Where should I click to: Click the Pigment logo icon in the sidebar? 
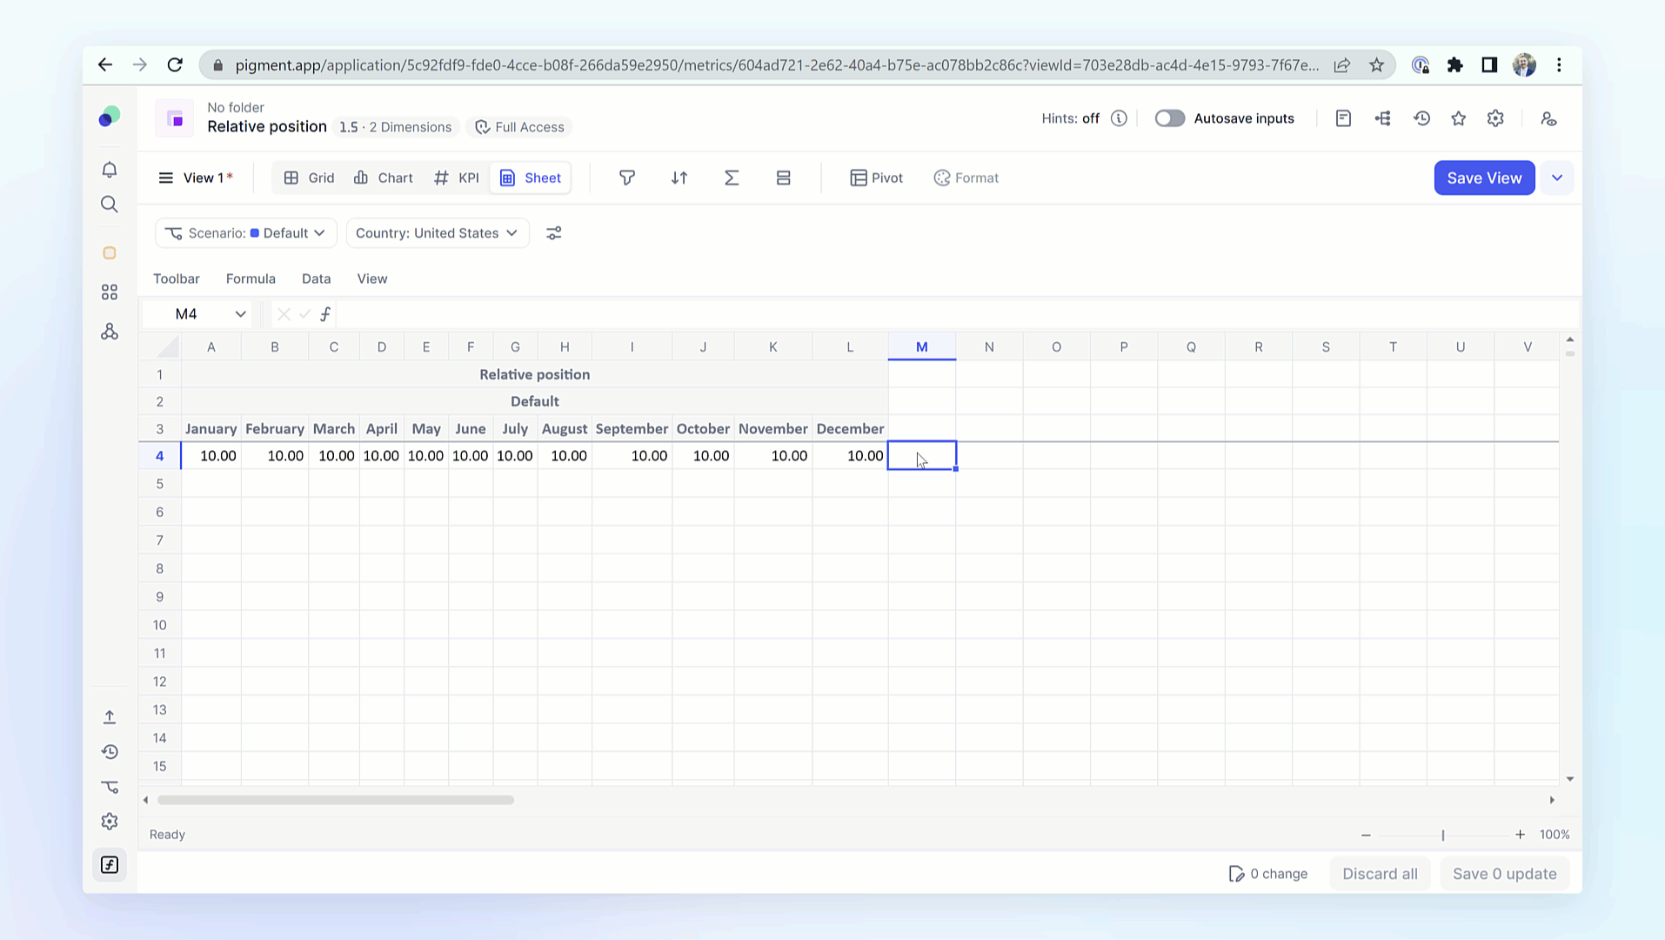click(x=109, y=117)
